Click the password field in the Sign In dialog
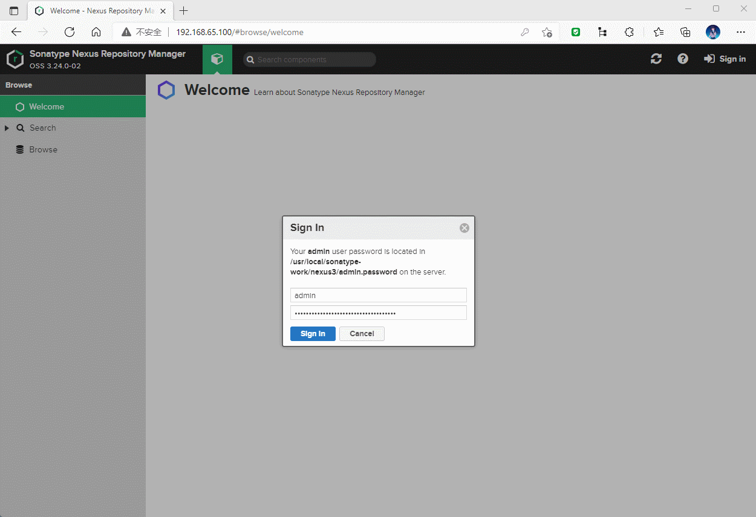 [379, 313]
